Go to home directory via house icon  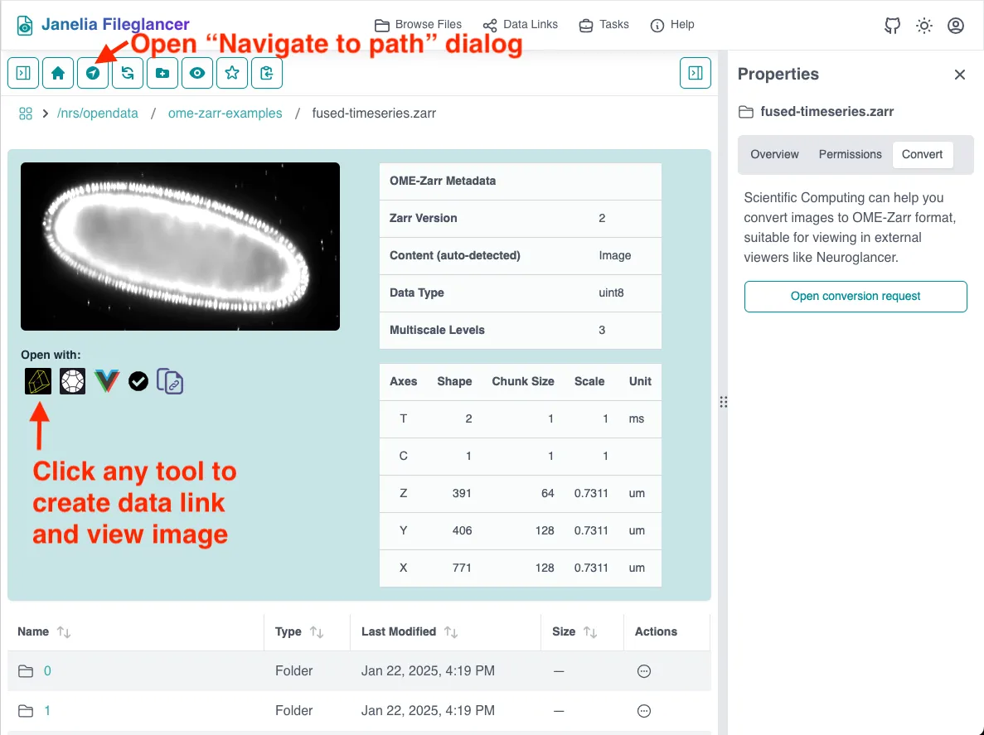coord(58,73)
